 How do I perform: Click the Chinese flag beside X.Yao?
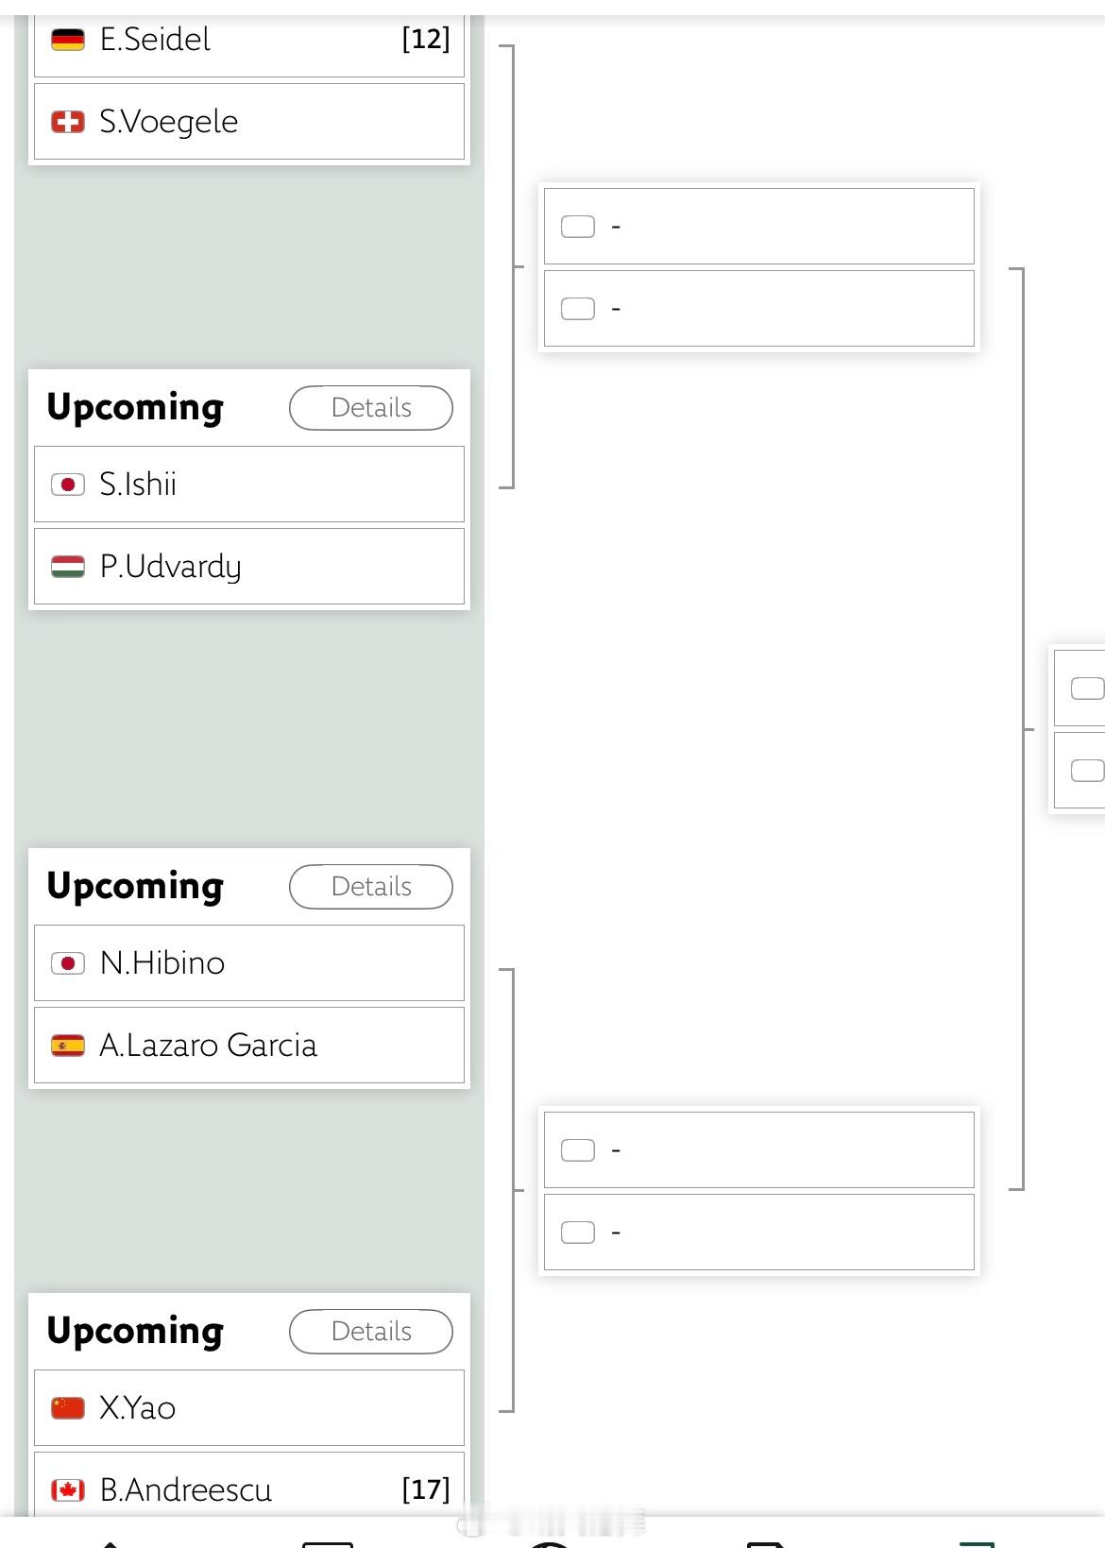click(68, 1408)
